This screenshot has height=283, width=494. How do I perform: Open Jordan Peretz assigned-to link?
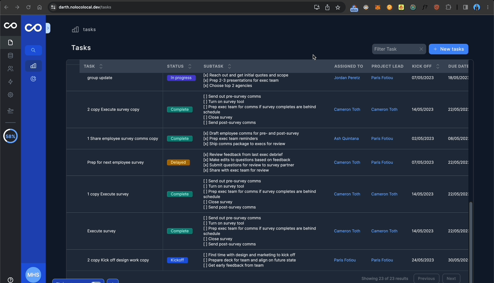coord(347,78)
